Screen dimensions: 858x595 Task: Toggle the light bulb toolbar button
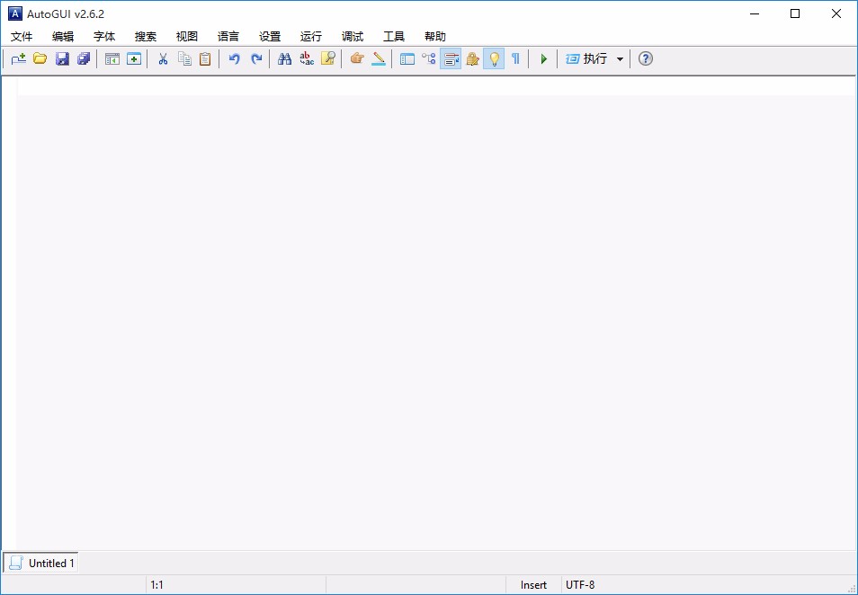point(494,58)
